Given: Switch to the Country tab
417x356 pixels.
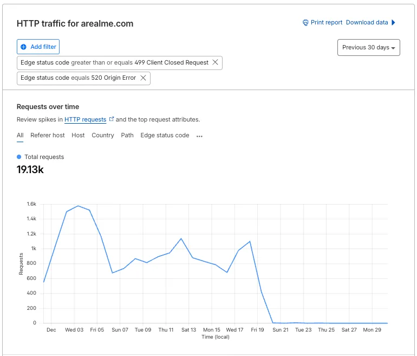Looking at the screenshot, I should pyautogui.click(x=103, y=135).
